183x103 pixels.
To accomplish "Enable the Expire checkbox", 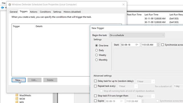I will coord(95,101).
